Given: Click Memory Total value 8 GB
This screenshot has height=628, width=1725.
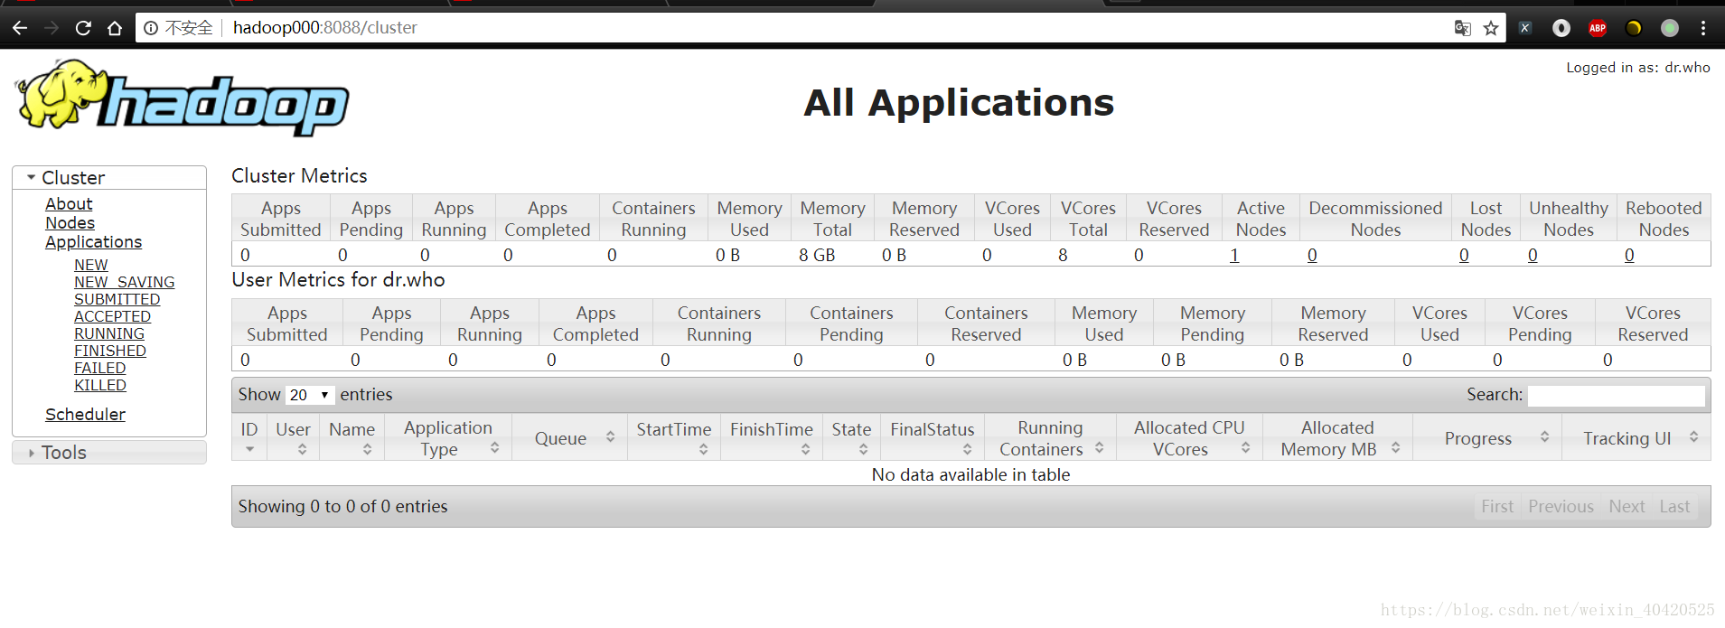Looking at the screenshot, I should coord(817,255).
